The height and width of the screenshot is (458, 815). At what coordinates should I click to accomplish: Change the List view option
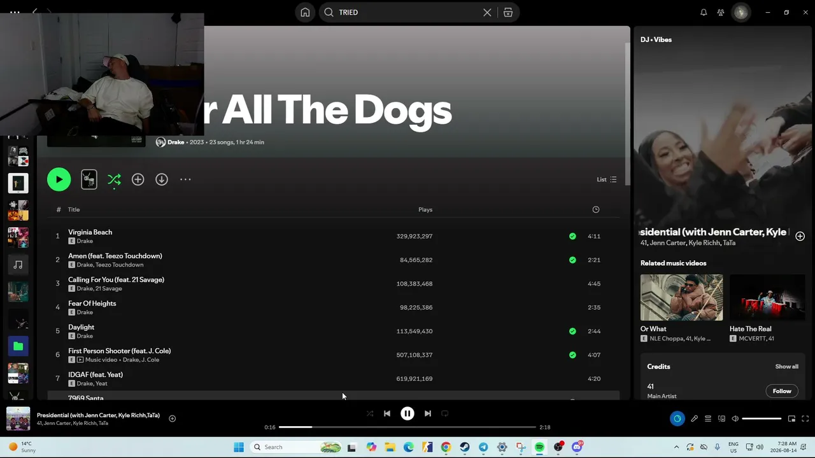pos(606,179)
